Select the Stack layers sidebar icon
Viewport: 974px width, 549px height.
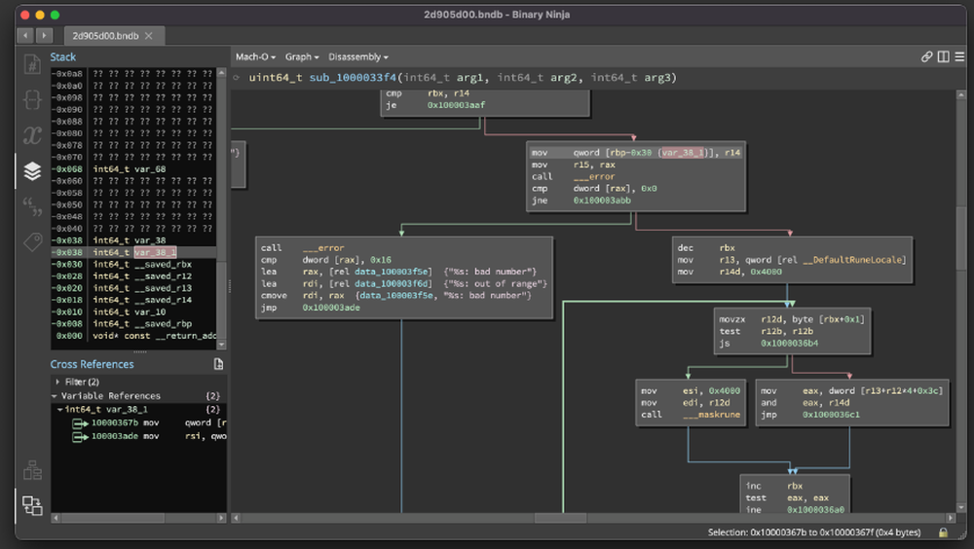point(32,171)
